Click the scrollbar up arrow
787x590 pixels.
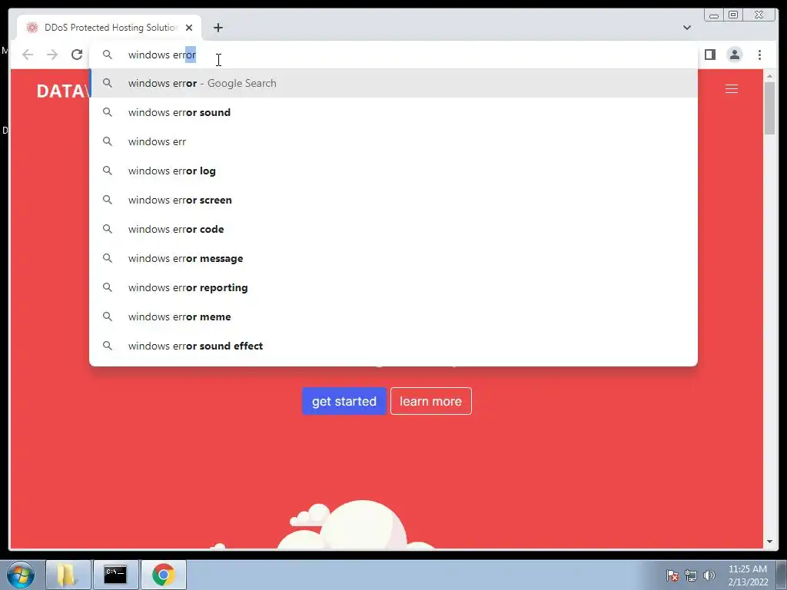pos(769,76)
